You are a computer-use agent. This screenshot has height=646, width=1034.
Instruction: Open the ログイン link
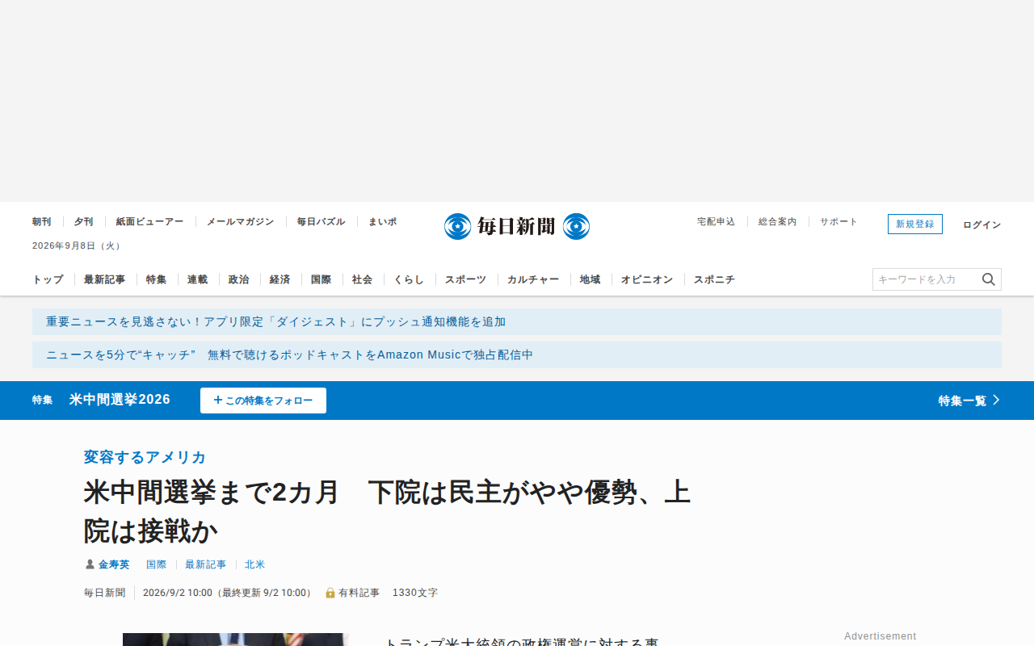tap(981, 224)
